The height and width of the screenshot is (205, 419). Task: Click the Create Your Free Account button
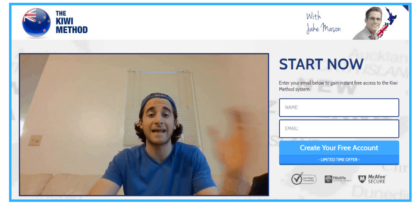[339, 148]
